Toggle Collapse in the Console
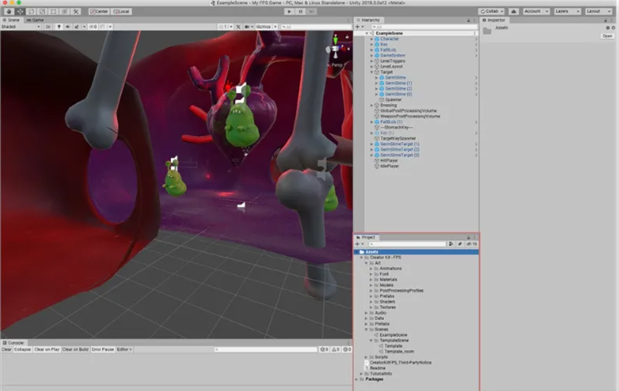 22,349
